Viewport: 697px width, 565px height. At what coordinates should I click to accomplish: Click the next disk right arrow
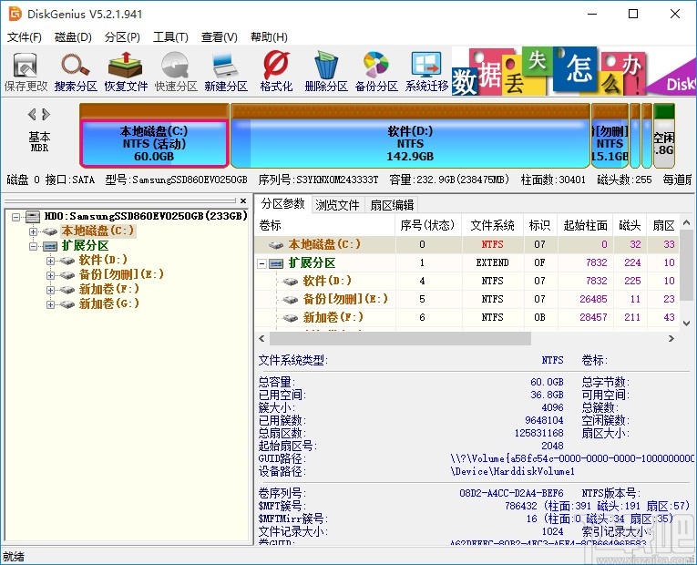coord(46,115)
